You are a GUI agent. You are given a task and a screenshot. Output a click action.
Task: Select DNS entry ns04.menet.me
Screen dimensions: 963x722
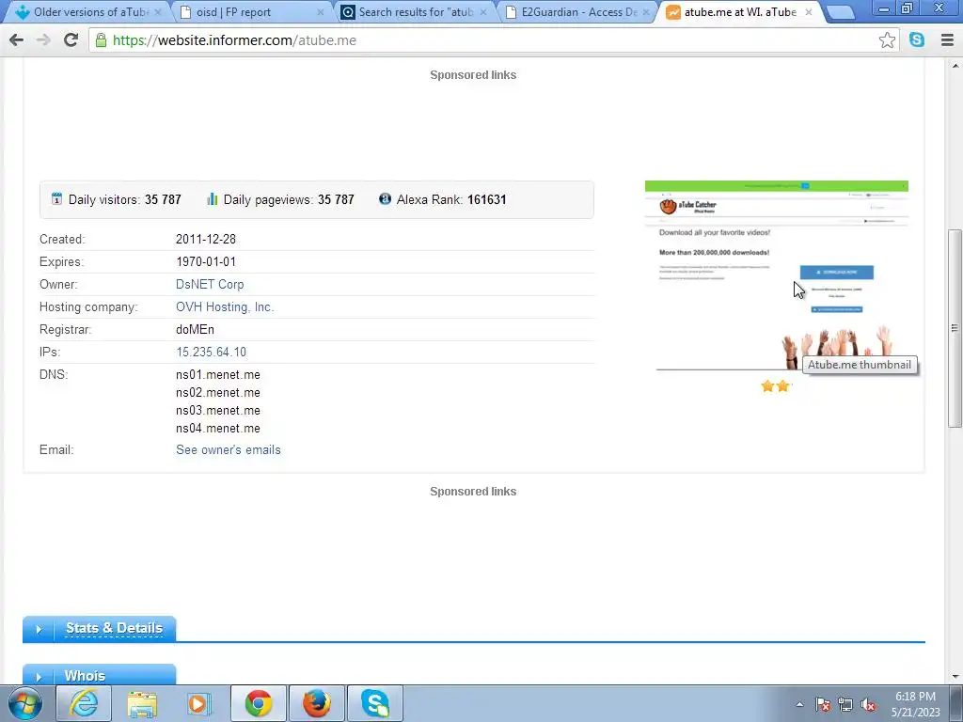(x=217, y=428)
